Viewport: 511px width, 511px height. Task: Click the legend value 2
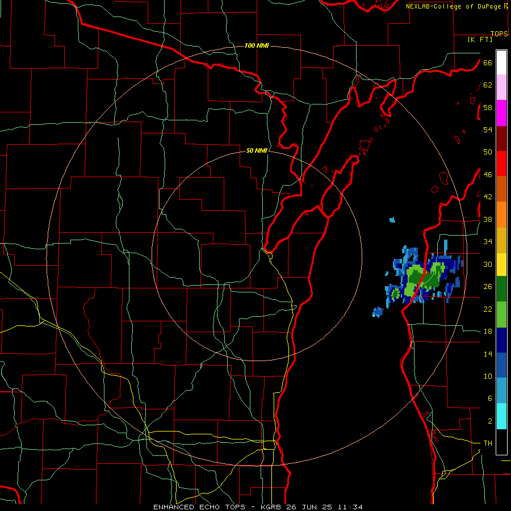[489, 421]
